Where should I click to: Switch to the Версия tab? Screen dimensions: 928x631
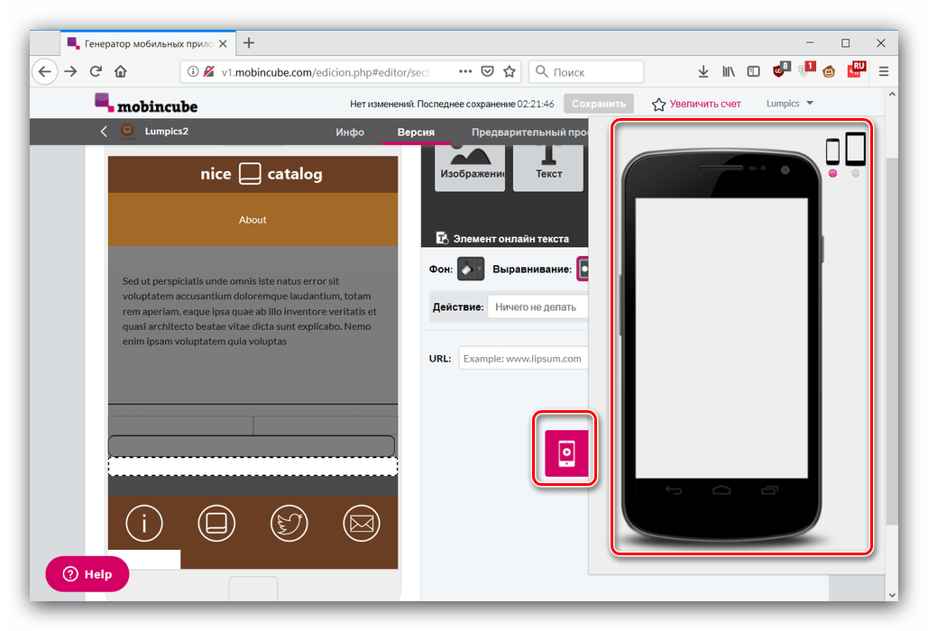click(x=416, y=132)
